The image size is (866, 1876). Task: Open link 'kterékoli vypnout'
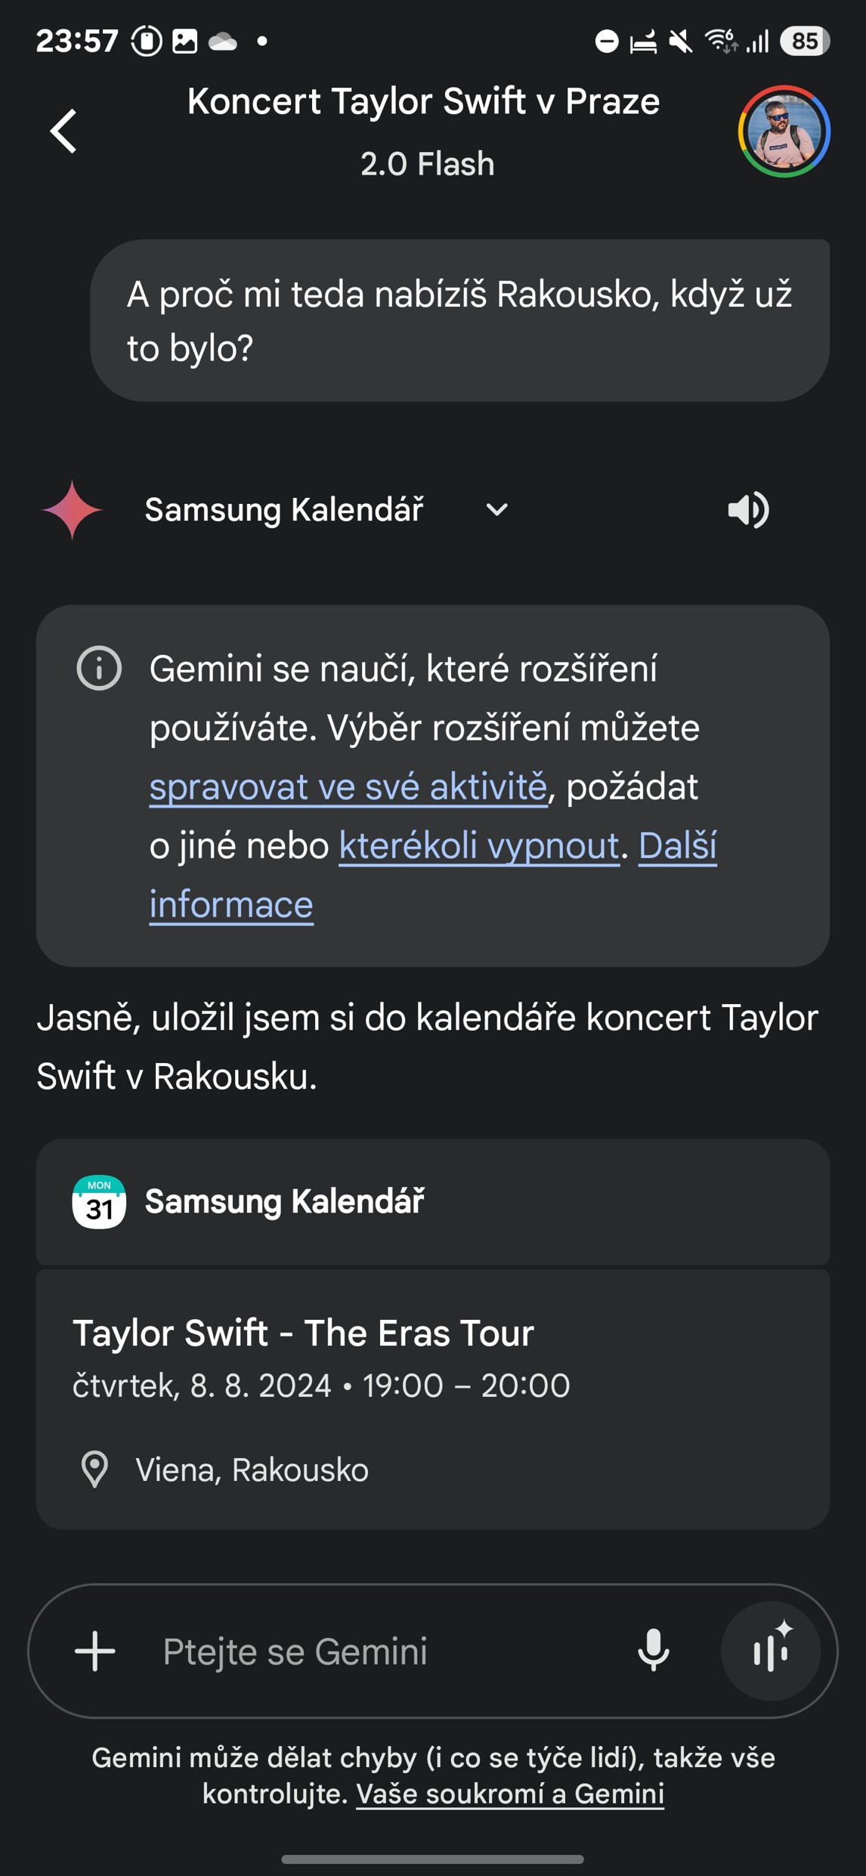tap(479, 846)
